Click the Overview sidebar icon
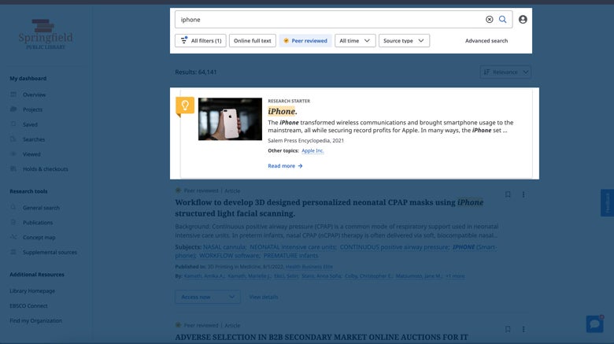The image size is (614, 344). click(x=13, y=94)
